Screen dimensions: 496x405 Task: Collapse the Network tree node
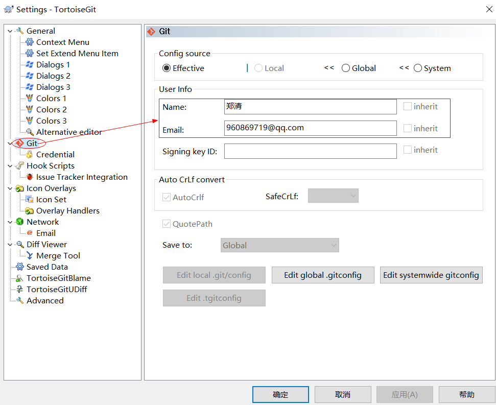pyautogui.click(x=10, y=222)
